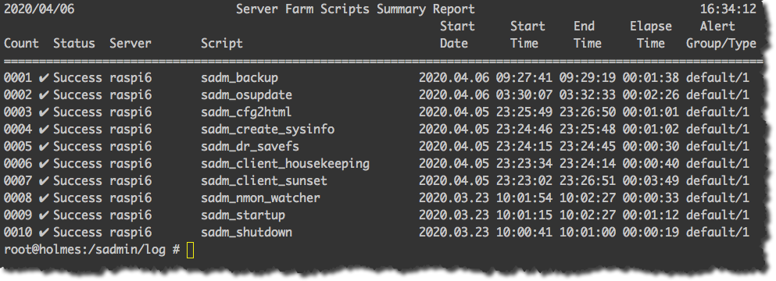This screenshot has height=281, width=776.
Task: Select sadm_nmon_watcher script text
Action: pos(260,198)
